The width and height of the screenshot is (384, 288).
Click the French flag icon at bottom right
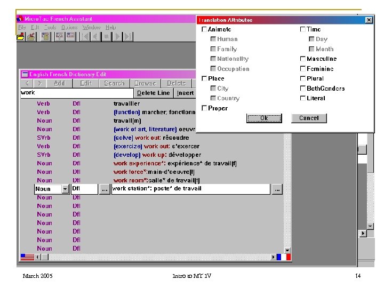tap(284, 257)
